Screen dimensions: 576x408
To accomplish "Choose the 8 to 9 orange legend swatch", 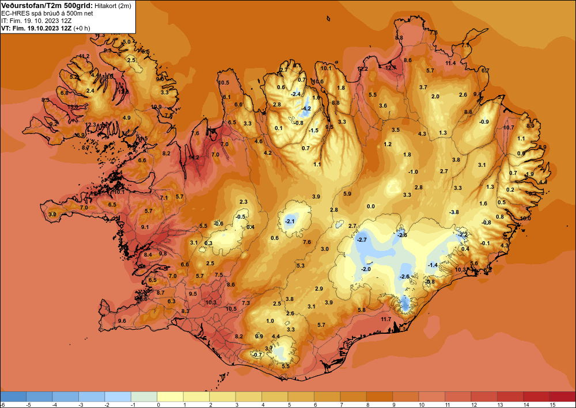I will click(x=380, y=396).
